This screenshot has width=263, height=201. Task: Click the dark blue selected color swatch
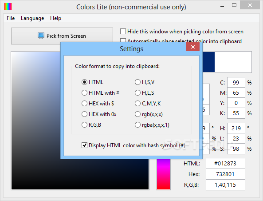click(x=208, y=62)
